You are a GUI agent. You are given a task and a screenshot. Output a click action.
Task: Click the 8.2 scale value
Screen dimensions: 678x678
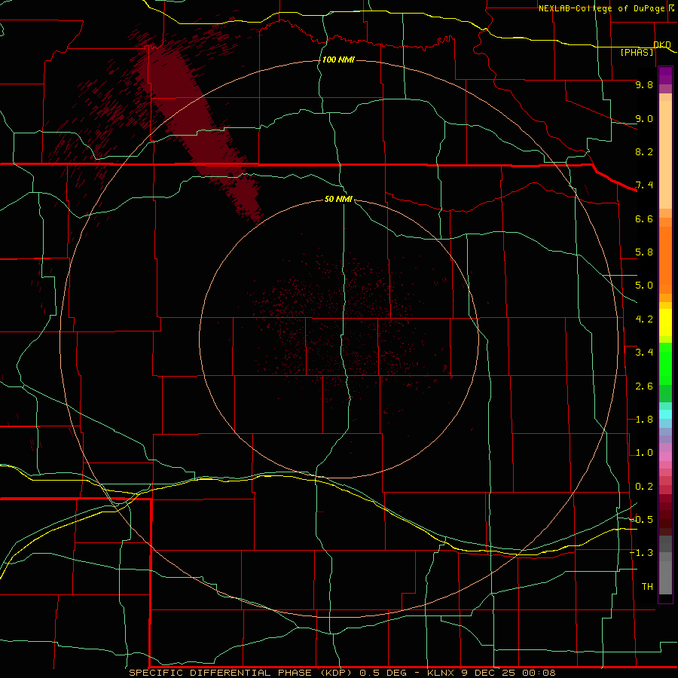[x=644, y=151]
